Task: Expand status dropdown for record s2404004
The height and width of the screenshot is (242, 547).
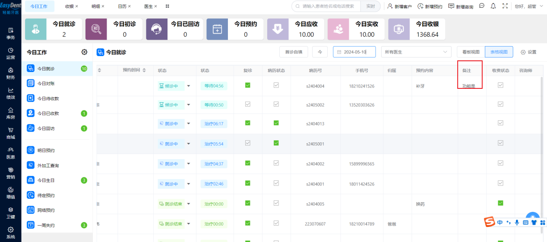Action: click(188, 86)
